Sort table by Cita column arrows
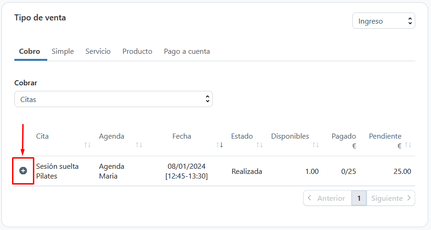Image resolution: width=431 pixels, height=230 pixels. coord(88,145)
